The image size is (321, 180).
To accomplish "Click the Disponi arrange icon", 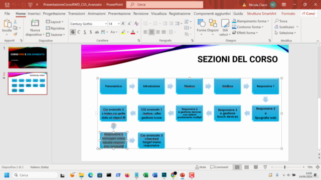I will click(x=213, y=23).
